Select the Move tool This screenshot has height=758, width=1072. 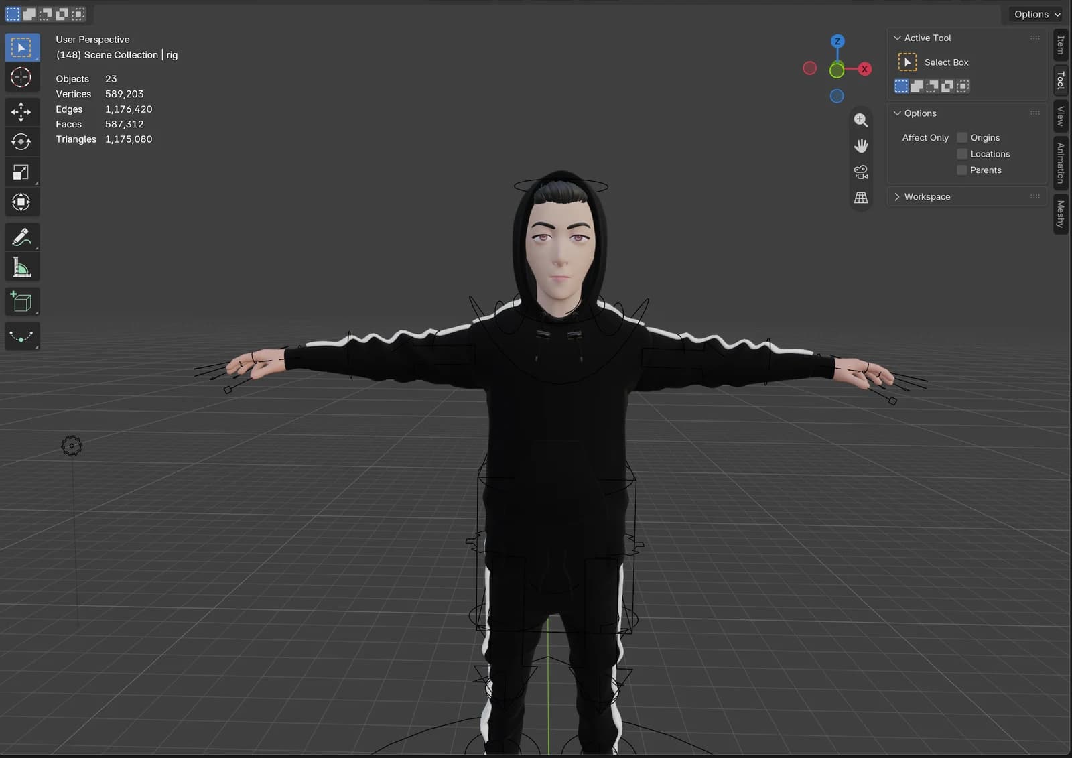click(x=21, y=112)
